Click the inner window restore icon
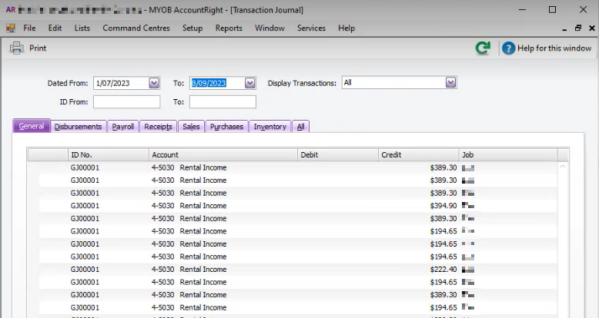Viewport: 599px width, 318px height. pos(578,28)
